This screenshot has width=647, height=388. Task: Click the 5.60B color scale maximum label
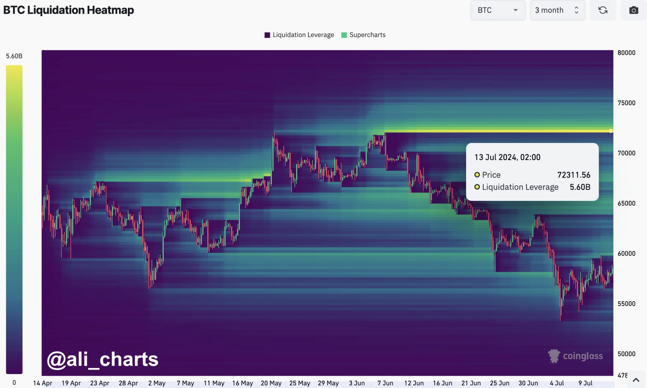14,56
